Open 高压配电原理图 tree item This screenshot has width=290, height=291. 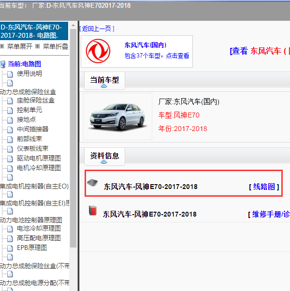click(39, 238)
